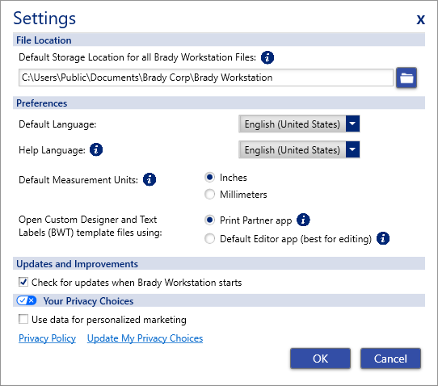438x386 pixels.
Task: Click the Default Language label
Action: [x=57, y=124]
